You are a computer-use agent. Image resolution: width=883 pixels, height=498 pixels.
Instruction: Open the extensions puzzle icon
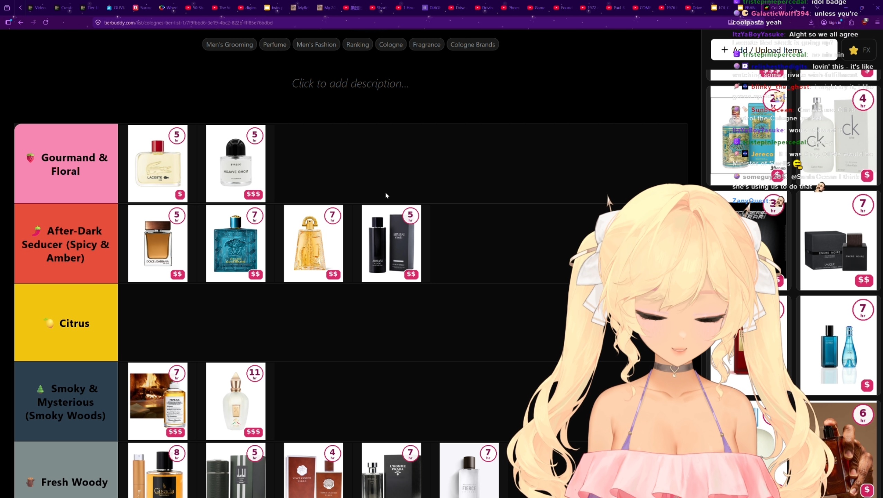pos(851,22)
